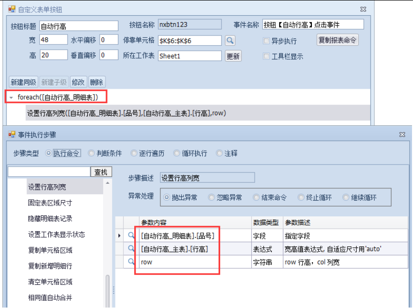Select 复制单元格区域 in the command list
The image size is (413, 308).
pyautogui.click(x=50, y=250)
